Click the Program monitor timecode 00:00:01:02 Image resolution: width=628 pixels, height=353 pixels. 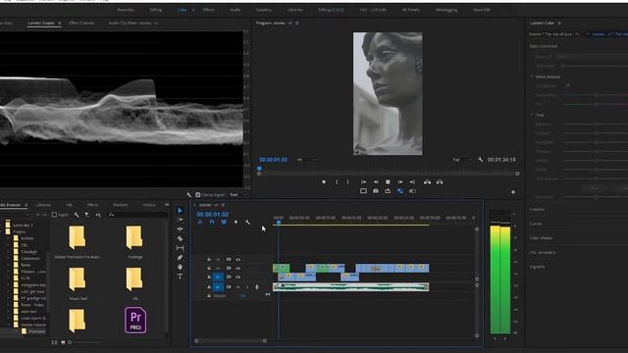[273, 160]
